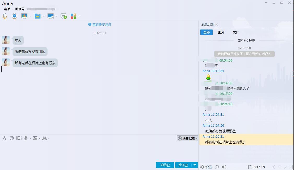Click the remote desktop screen icon
This screenshot has height=170, width=294.
[51, 16]
